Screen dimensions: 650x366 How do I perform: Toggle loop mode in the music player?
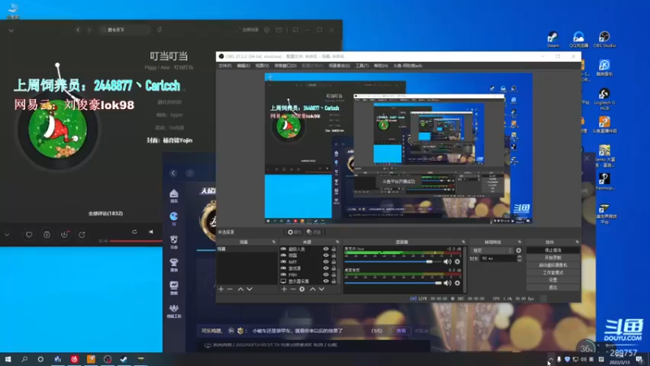click(x=134, y=232)
